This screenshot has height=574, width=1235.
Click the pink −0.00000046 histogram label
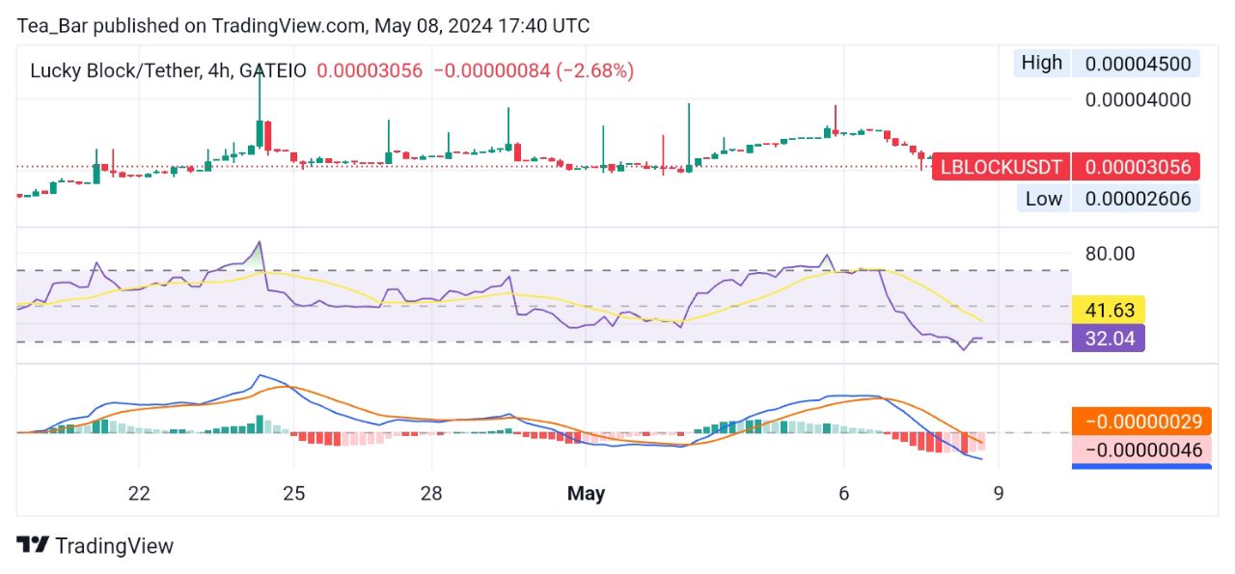[x=1141, y=449]
